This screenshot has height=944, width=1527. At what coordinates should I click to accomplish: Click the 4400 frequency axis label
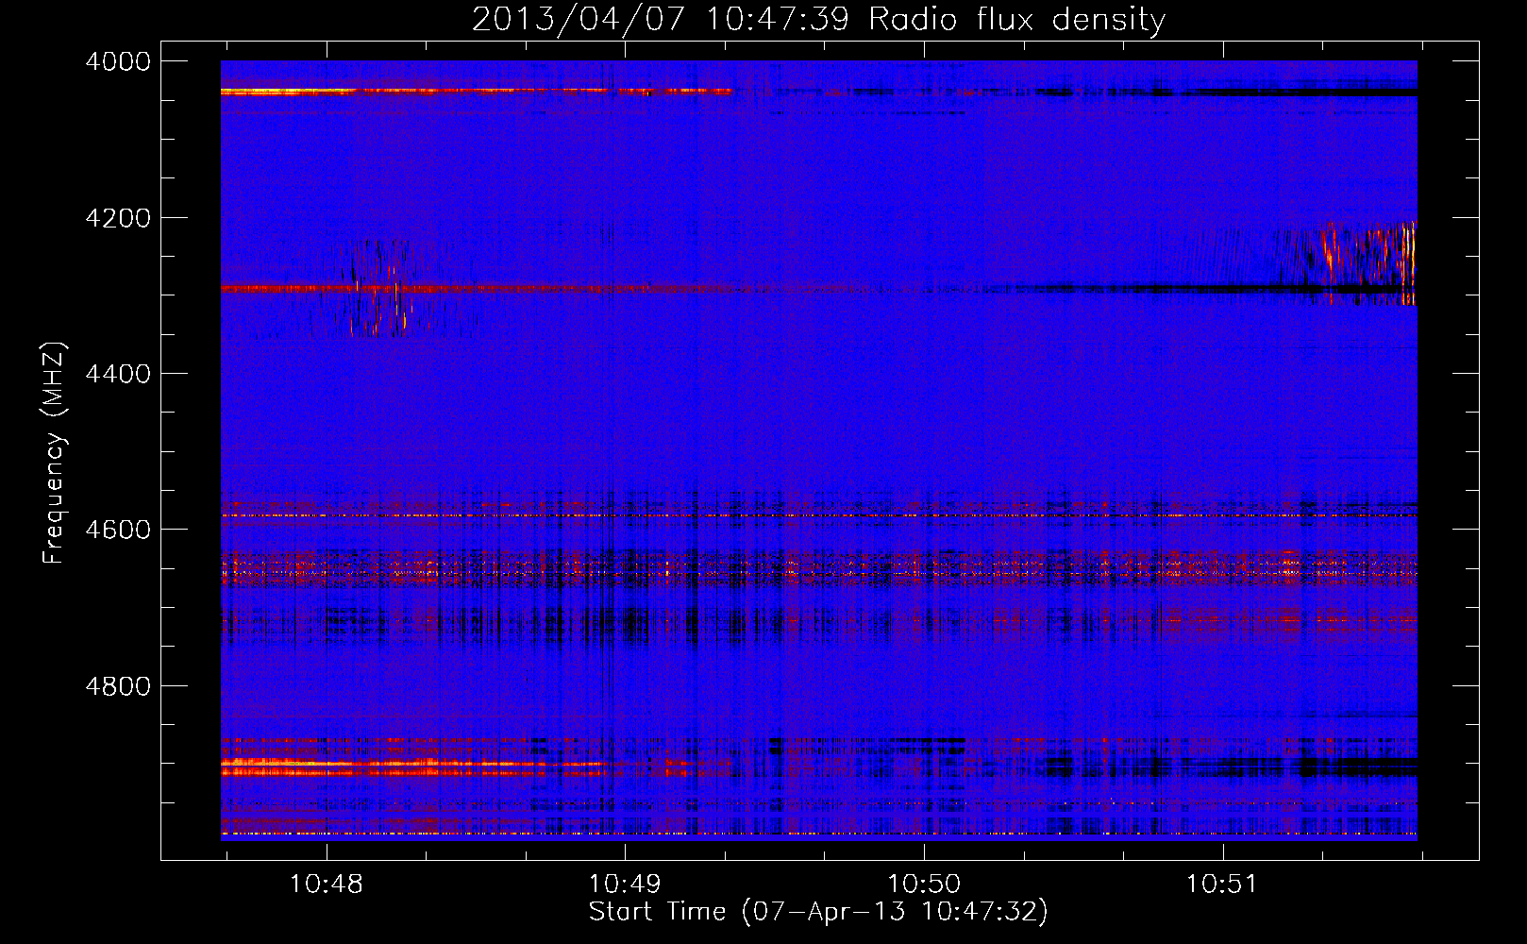(118, 374)
